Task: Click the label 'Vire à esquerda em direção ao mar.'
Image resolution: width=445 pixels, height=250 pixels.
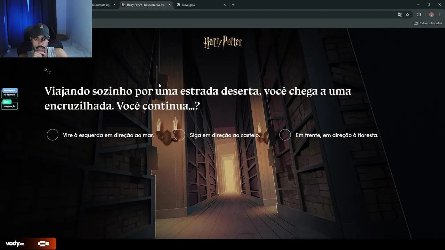Action: pos(108,135)
